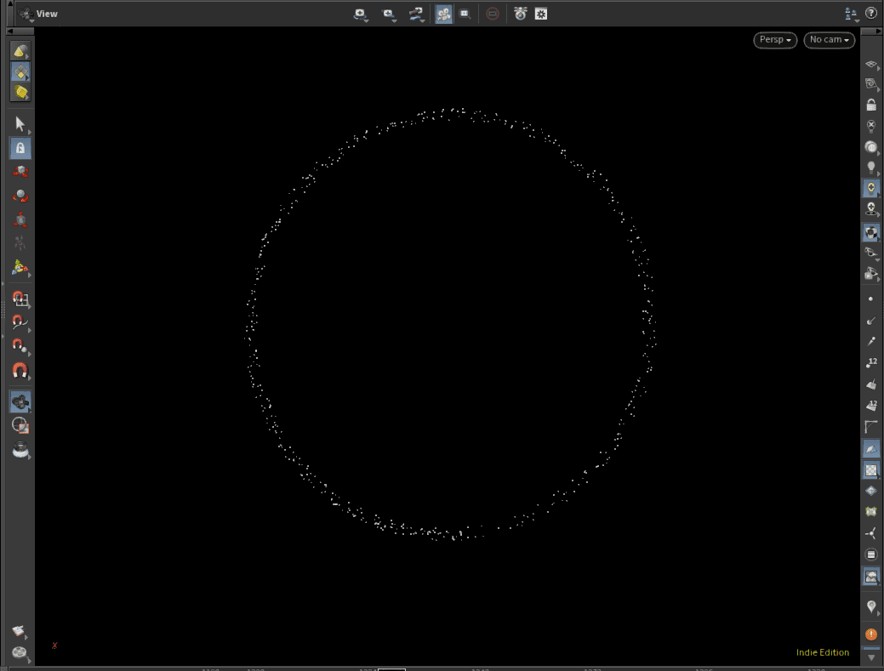
Task: Click the Display Options gear icon
Action: point(541,14)
